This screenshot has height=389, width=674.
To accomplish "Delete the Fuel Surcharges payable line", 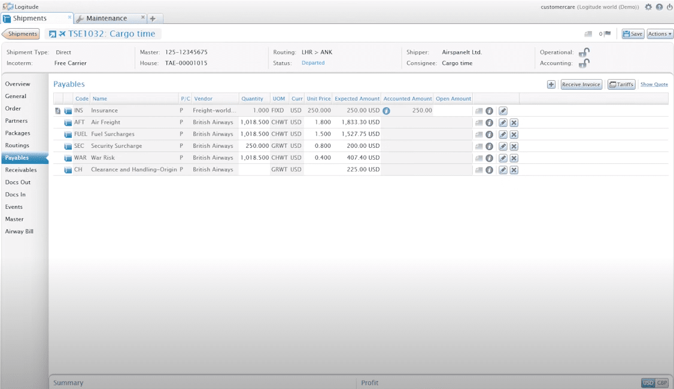I will pos(514,135).
